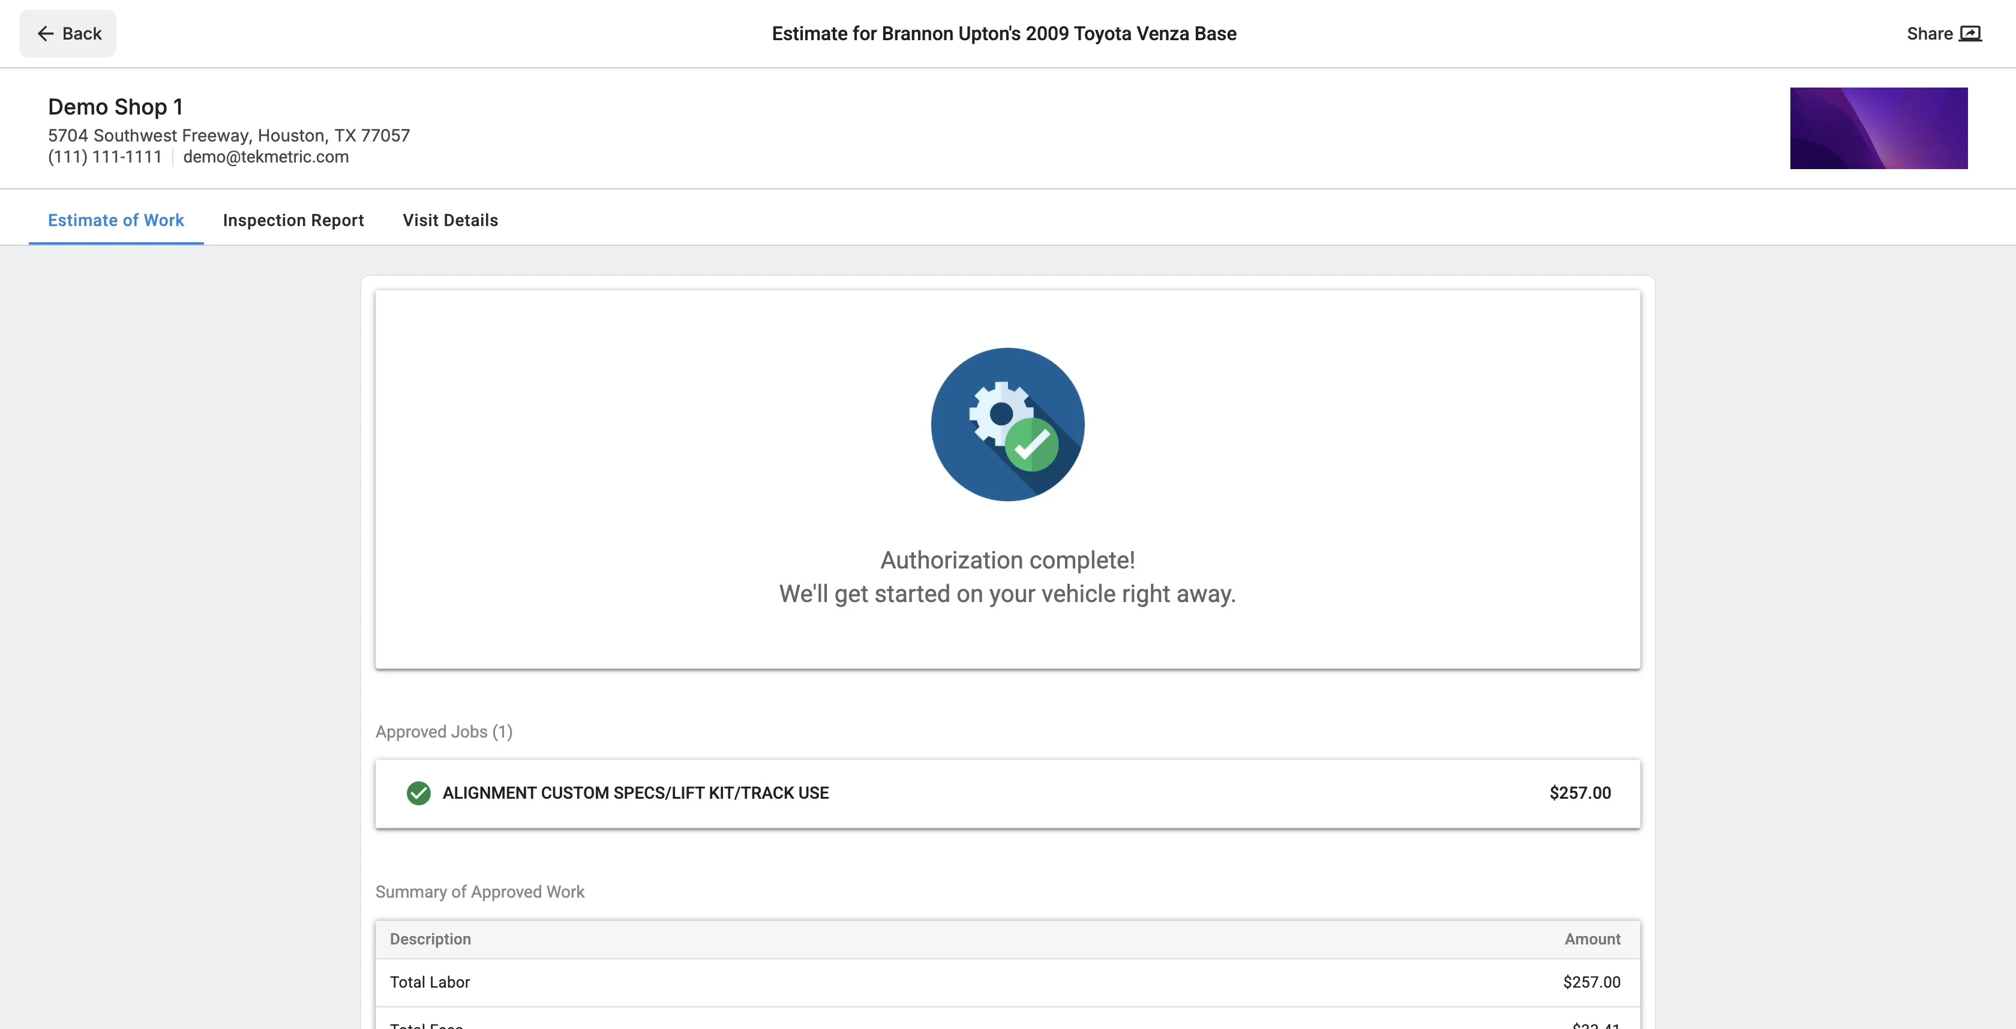This screenshot has width=2016, height=1029.
Task: Click the Description column header
Action: (430, 939)
